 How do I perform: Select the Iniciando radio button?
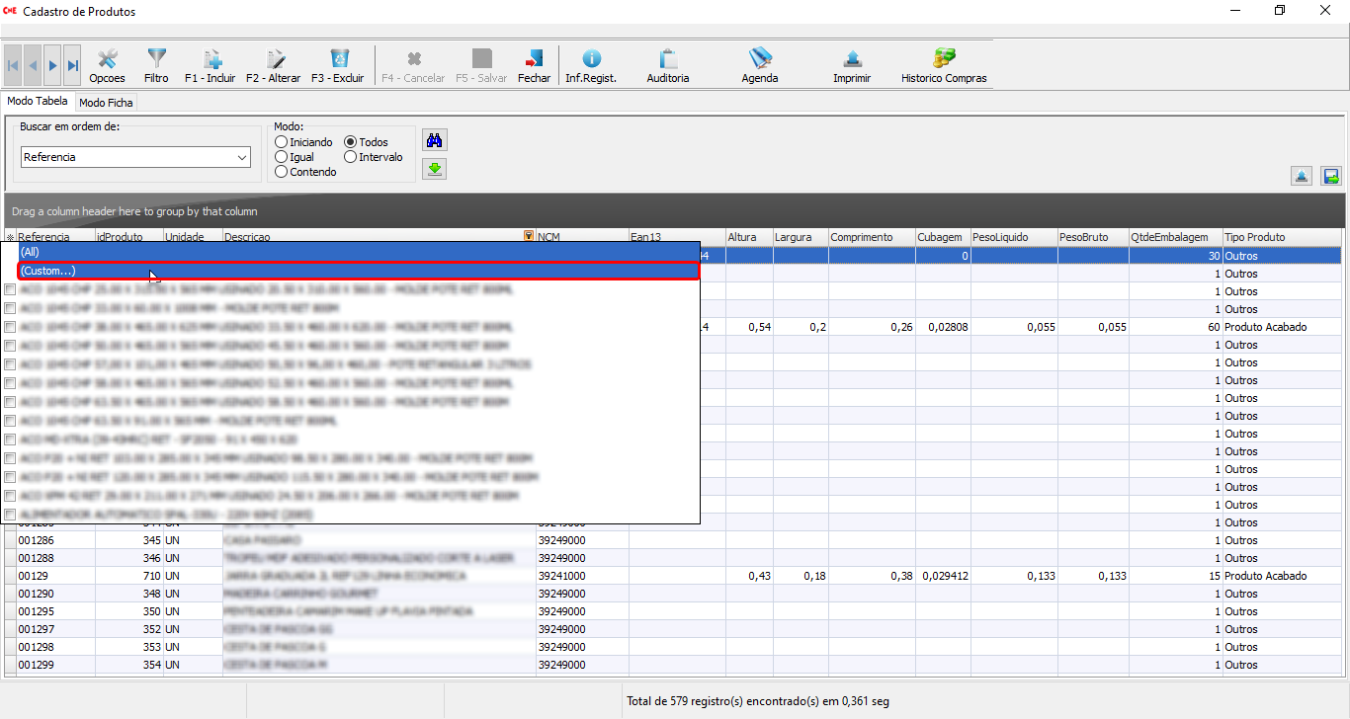pos(282,142)
